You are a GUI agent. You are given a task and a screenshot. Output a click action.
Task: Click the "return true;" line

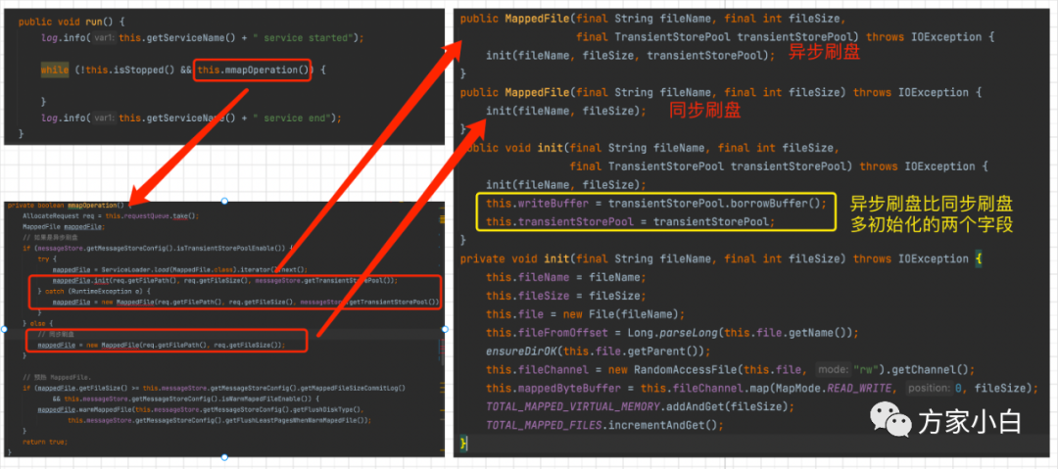45,442
